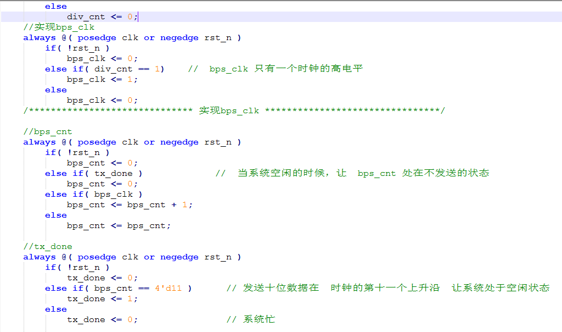Click the highlighted line "div_cnt <= 0;"
The image size is (562, 332).
102,17
